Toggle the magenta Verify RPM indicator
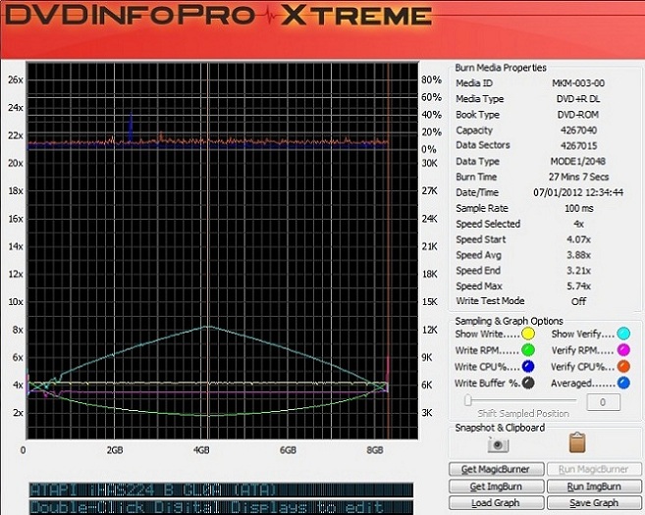Screen dimensions: 645x515 624,350
